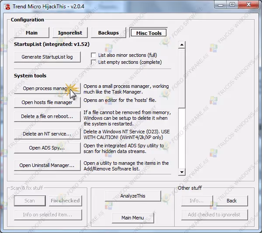This screenshot has height=233, width=262.
Task: Open process manager button
Action: click(47, 88)
